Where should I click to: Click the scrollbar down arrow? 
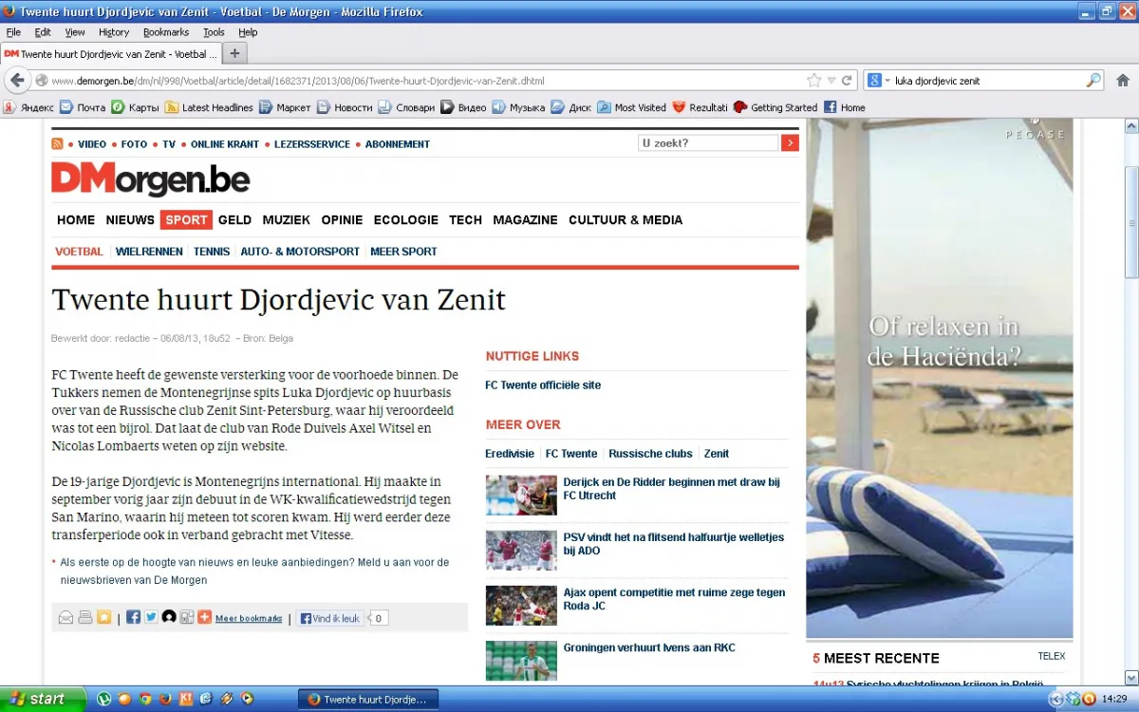pyautogui.click(x=1130, y=678)
